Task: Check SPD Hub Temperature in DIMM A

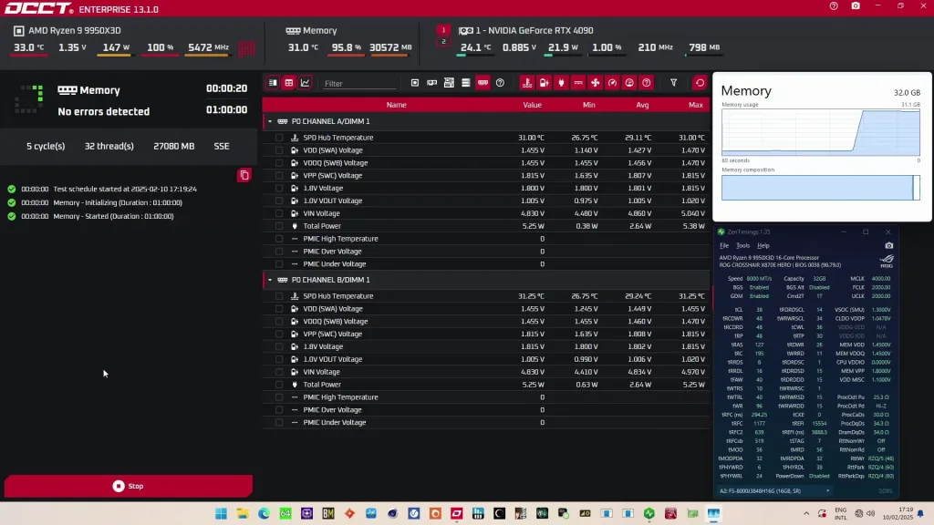Action: tap(279, 138)
